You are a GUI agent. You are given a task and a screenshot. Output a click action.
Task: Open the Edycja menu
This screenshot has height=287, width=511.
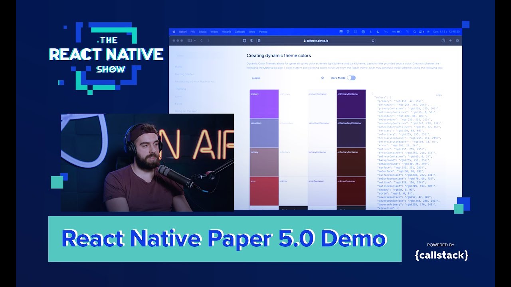click(202, 31)
